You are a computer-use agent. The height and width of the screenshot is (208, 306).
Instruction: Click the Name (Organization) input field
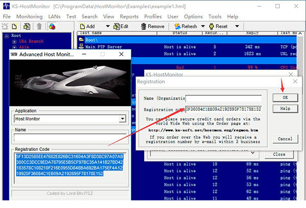(x=223, y=98)
